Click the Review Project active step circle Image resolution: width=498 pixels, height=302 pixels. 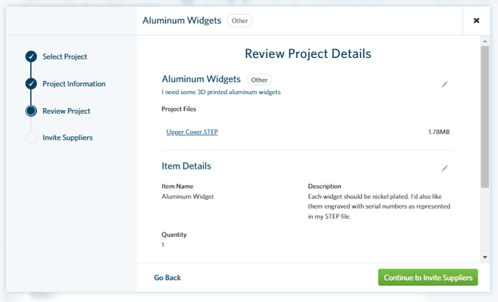[x=31, y=111]
